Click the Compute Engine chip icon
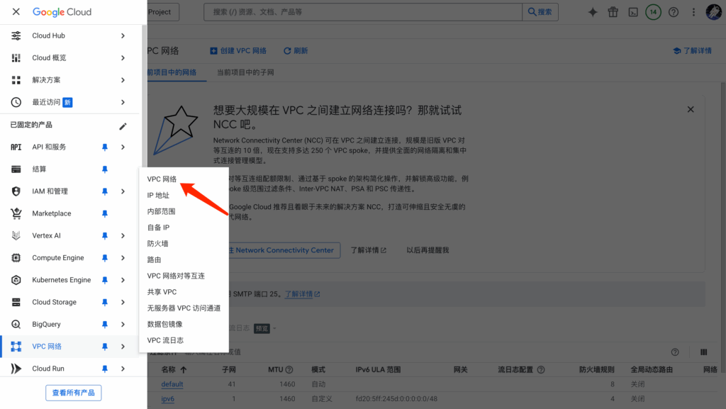Image resolution: width=726 pixels, height=409 pixels. click(16, 258)
